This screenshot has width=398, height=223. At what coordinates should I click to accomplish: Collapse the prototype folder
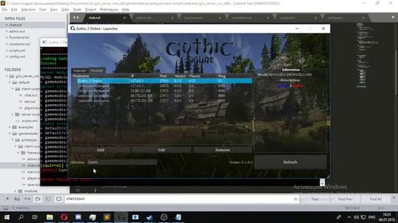(x=12, y=140)
